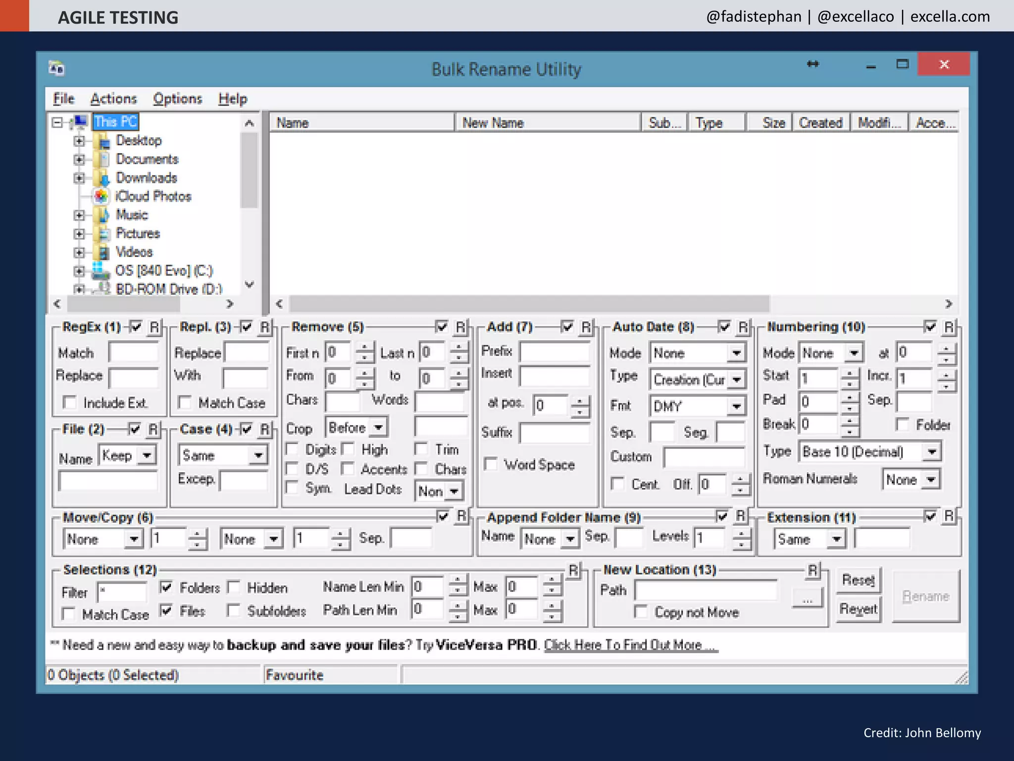This screenshot has height=761, width=1014.
Task: Click the Bulk Rename Utility title bar icon
Action: point(57,68)
